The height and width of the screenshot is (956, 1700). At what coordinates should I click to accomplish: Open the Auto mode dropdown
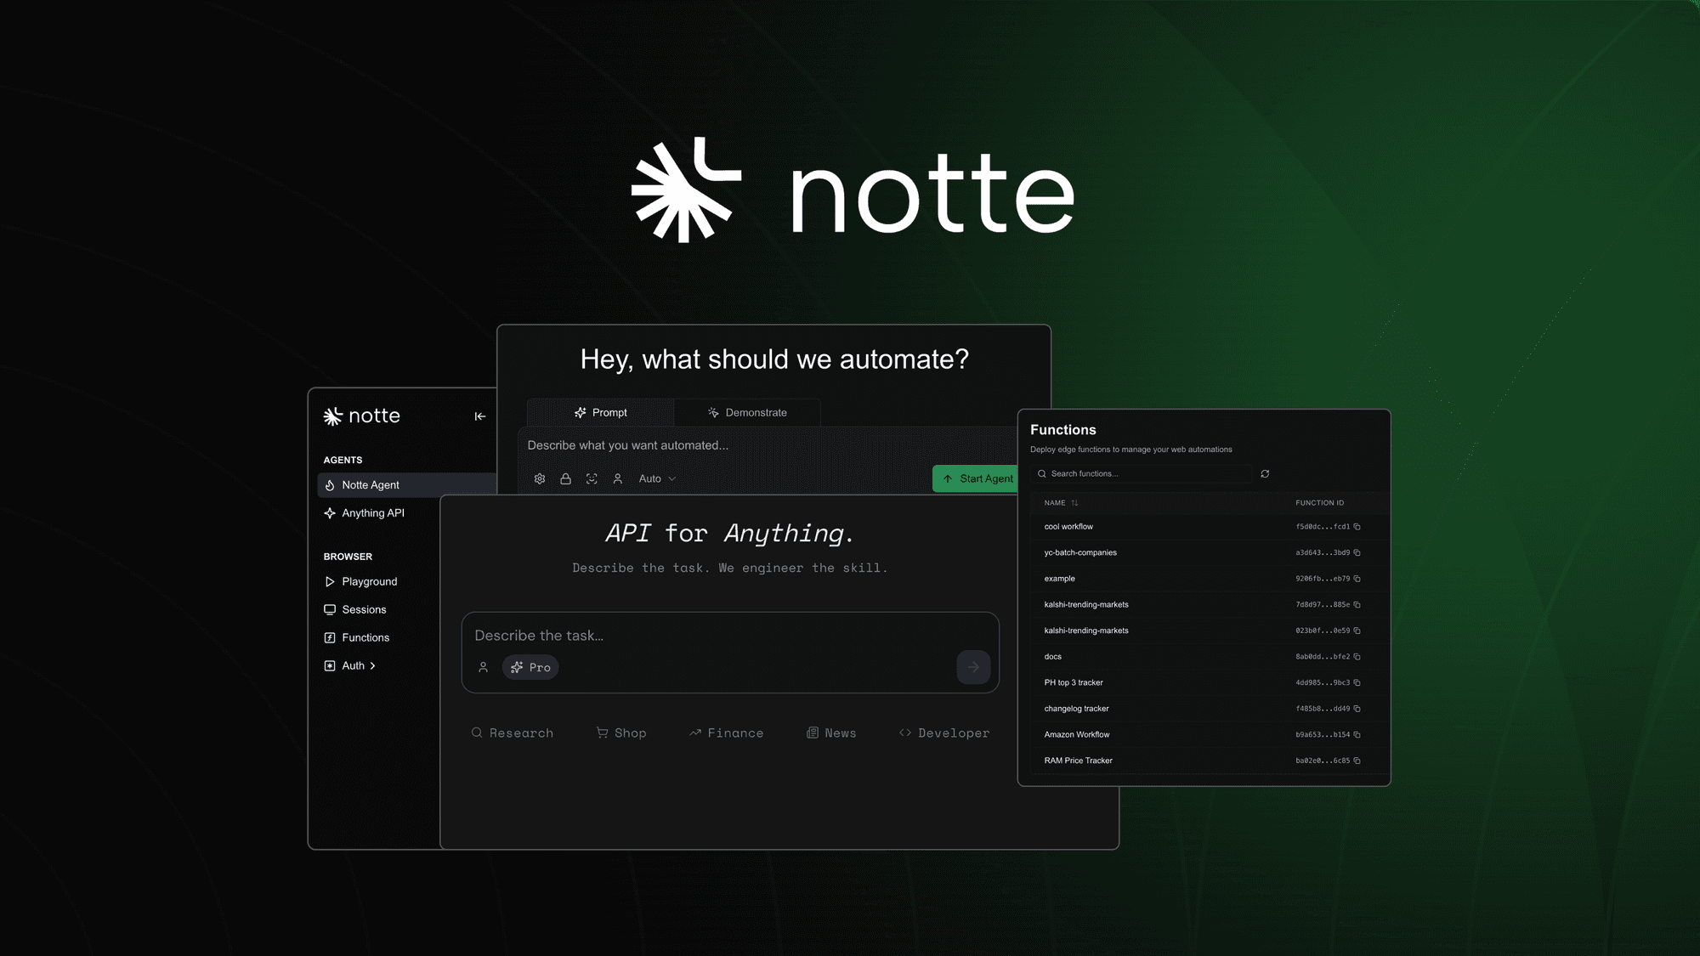tap(658, 479)
